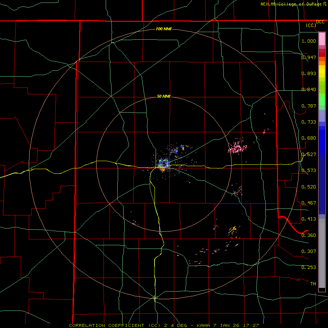This screenshot has height=328, width=328.
Task: Click the blue echo cluster at radar center
Action: (x=163, y=164)
